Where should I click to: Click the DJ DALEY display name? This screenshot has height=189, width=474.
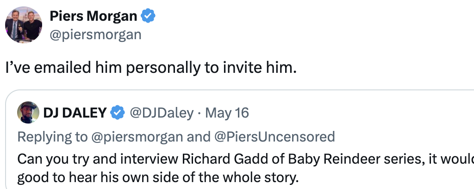click(75, 112)
